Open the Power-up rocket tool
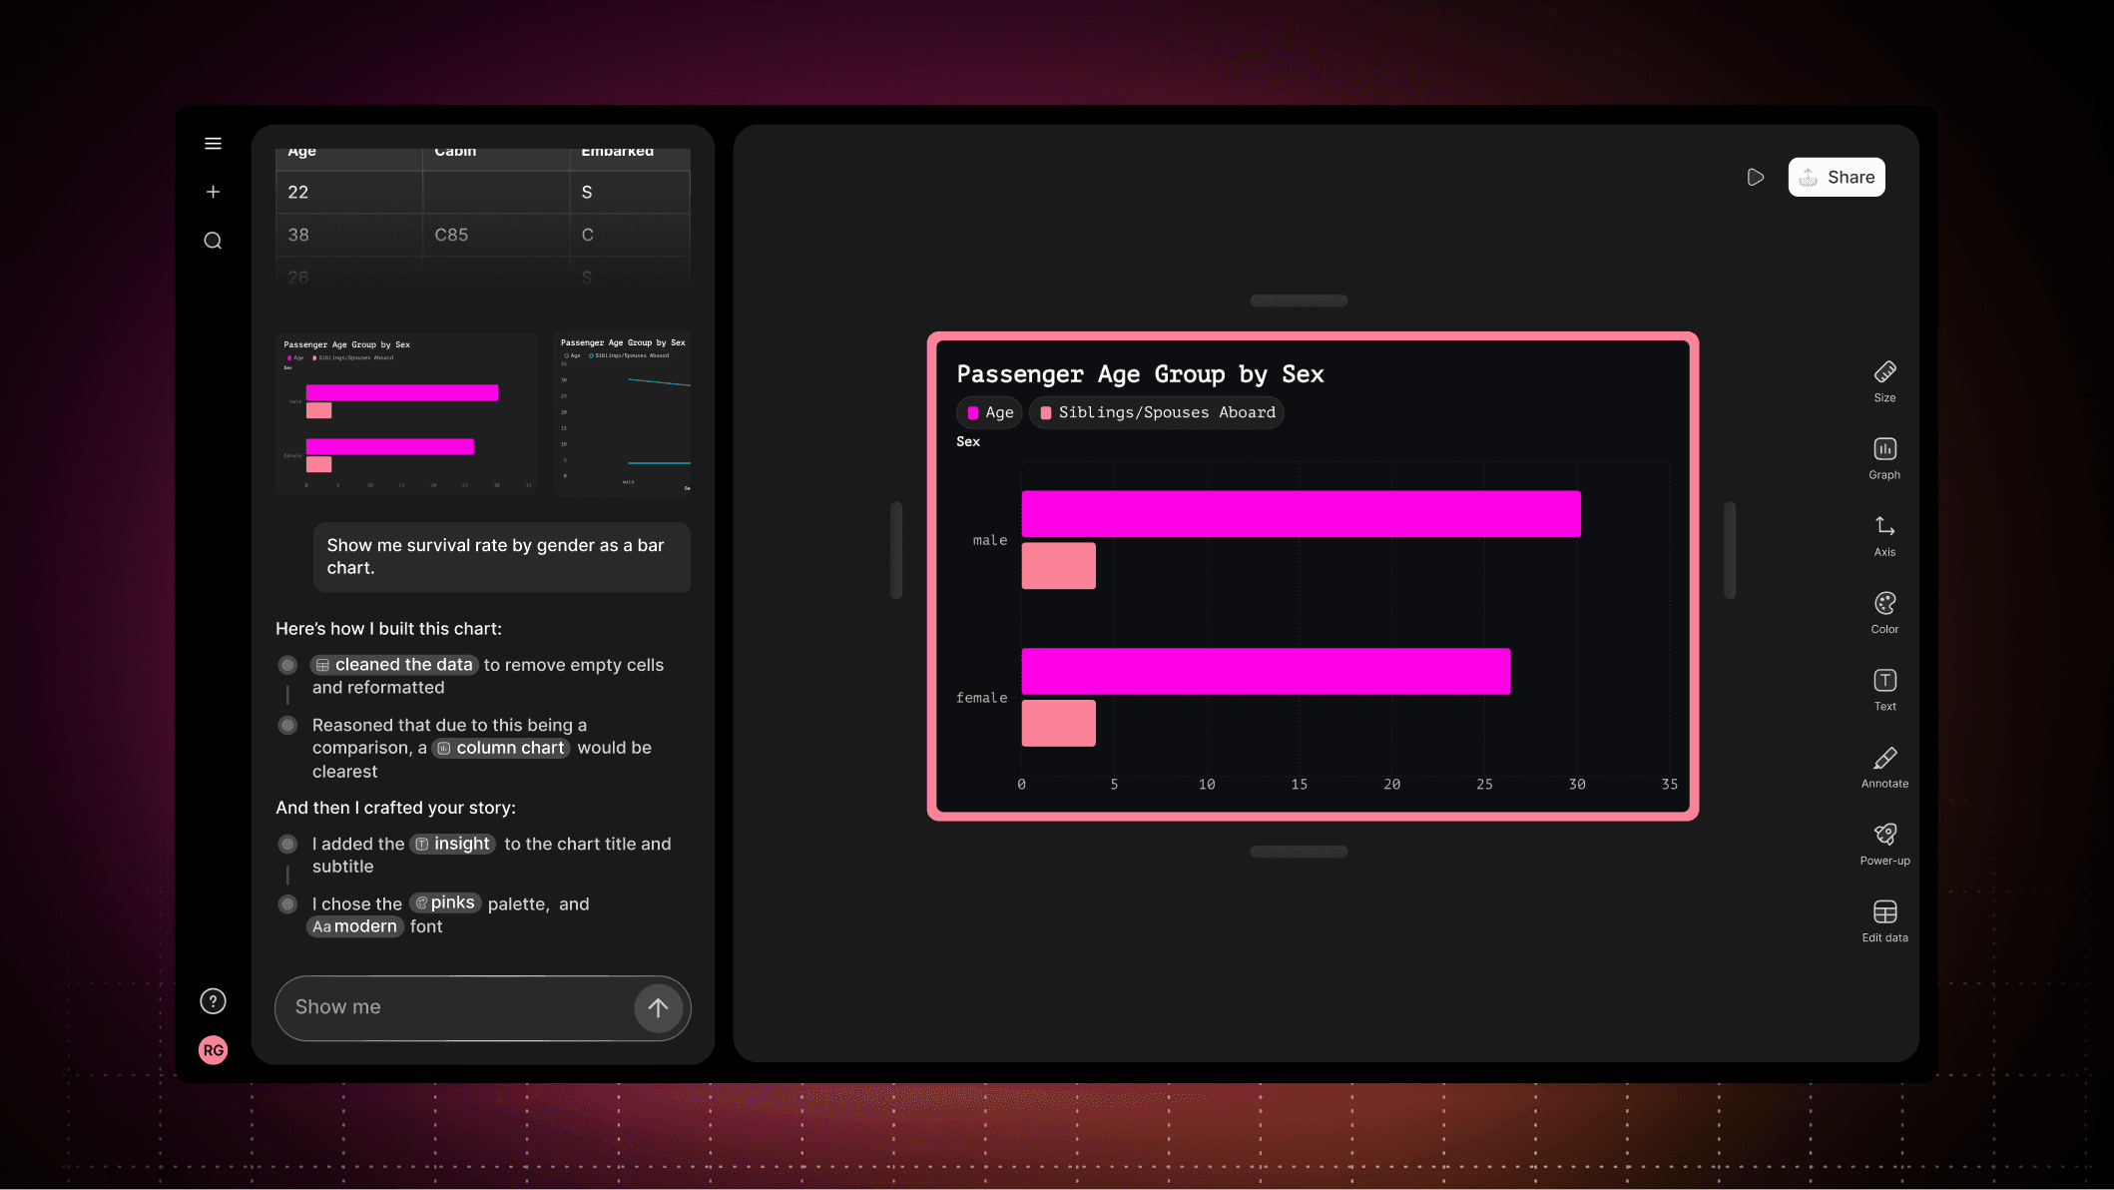The height and width of the screenshot is (1190, 2114). (x=1884, y=844)
